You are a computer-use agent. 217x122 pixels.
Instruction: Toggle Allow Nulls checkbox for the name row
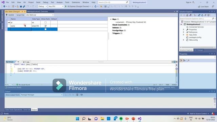click(45, 26)
